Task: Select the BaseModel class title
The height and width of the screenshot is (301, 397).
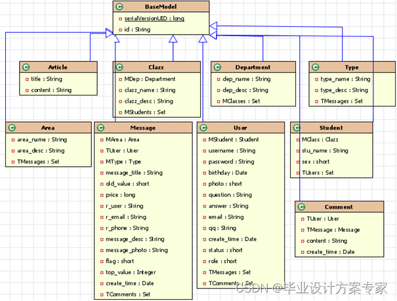Action: pyautogui.click(x=161, y=7)
